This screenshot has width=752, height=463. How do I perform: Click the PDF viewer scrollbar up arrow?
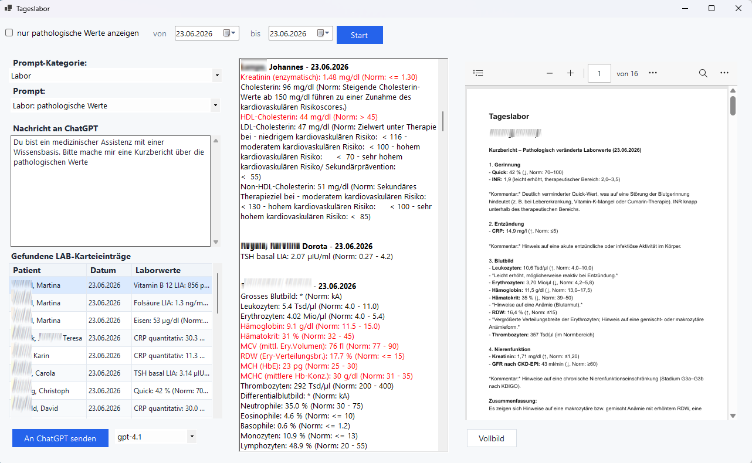(733, 91)
